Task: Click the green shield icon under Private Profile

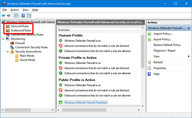Action: click(60, 63)
